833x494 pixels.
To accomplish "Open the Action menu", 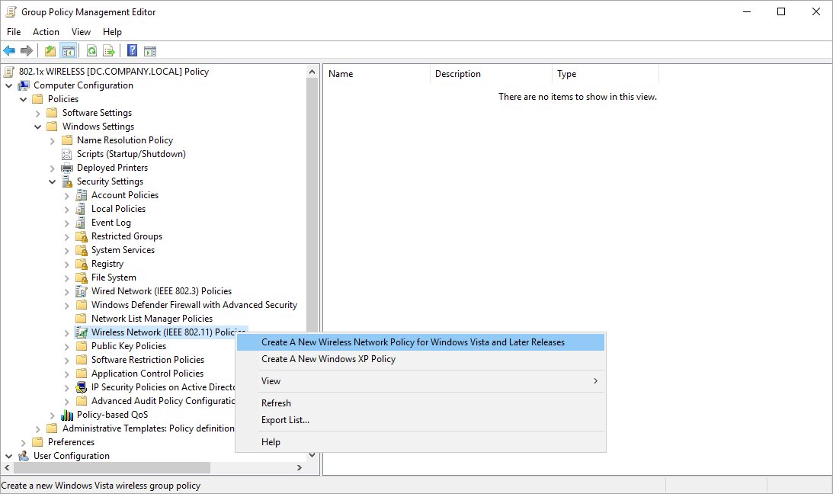I will pos(46,32).
